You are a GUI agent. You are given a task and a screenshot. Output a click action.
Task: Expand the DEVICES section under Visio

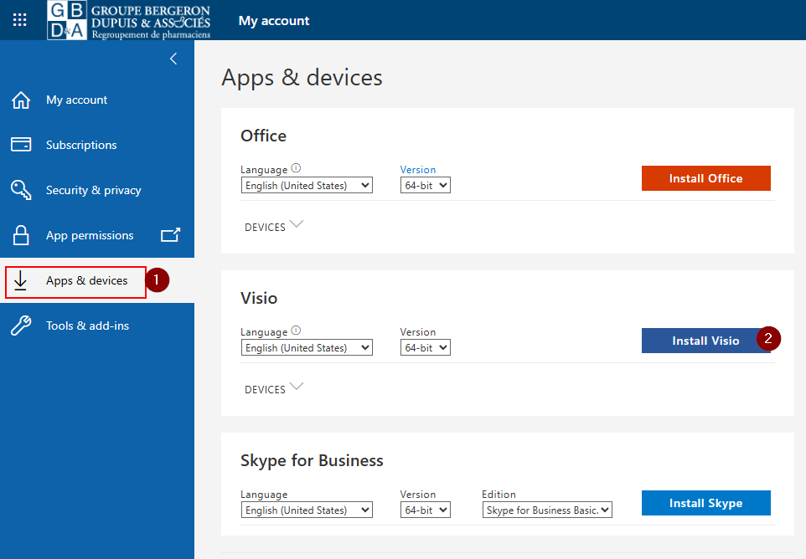[274, 388]
